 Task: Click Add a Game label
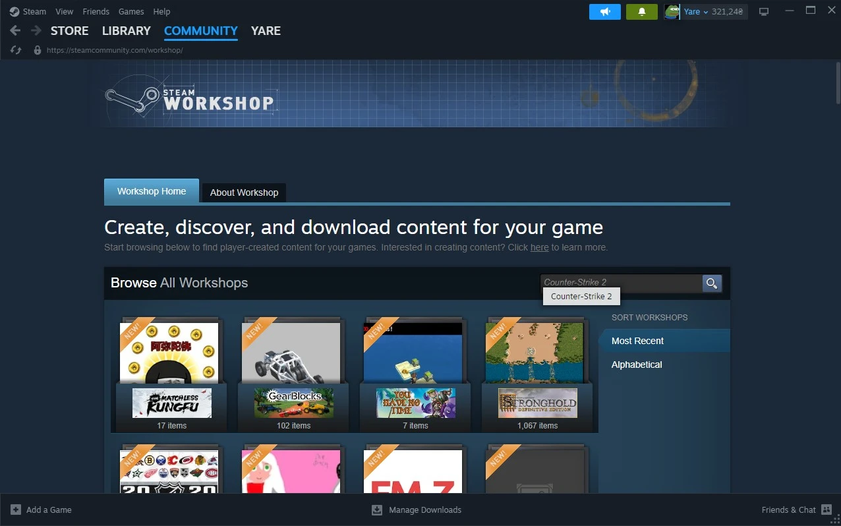click(49, 510)
